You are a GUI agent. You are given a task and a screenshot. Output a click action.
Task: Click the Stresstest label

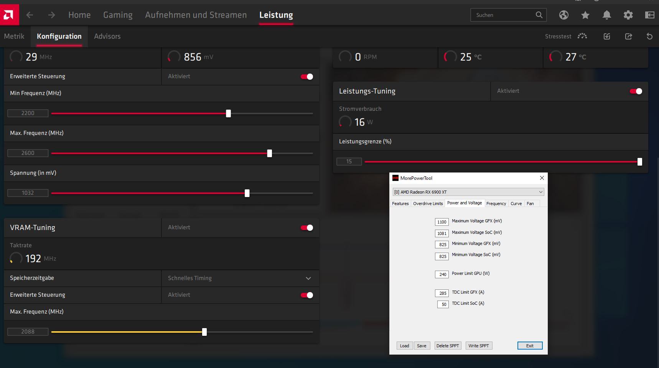(558, 36)
